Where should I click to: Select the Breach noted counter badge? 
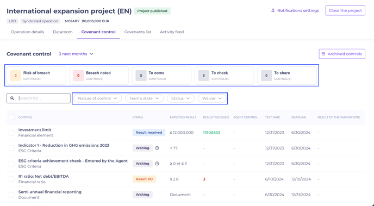pyautogui.click(x=78, y=76)
